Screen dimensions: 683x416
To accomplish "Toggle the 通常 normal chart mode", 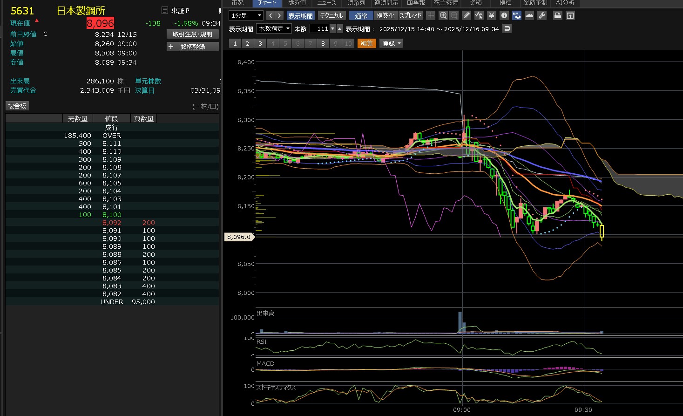I will (361, 15).
